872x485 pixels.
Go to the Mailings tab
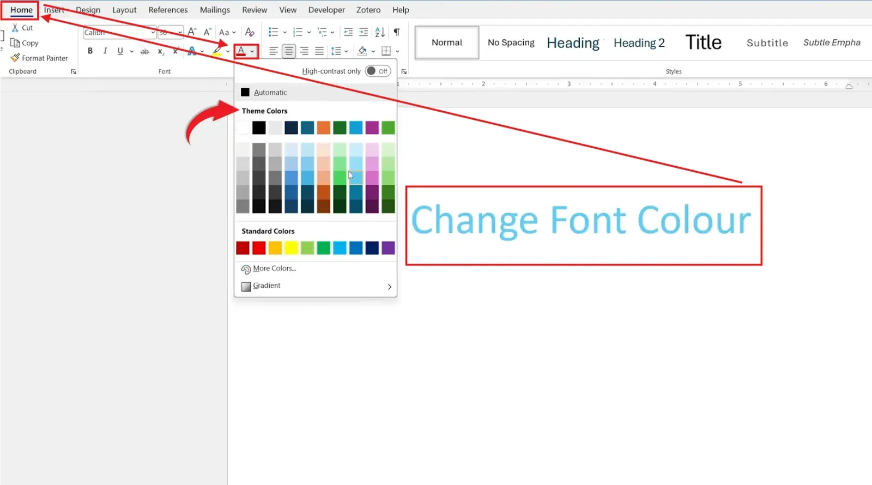tap(215, 10)
